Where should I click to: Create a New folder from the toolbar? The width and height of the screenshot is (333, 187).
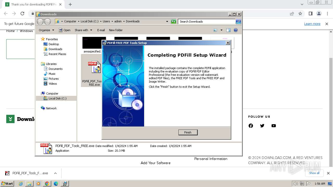click(x=116, y=30)
